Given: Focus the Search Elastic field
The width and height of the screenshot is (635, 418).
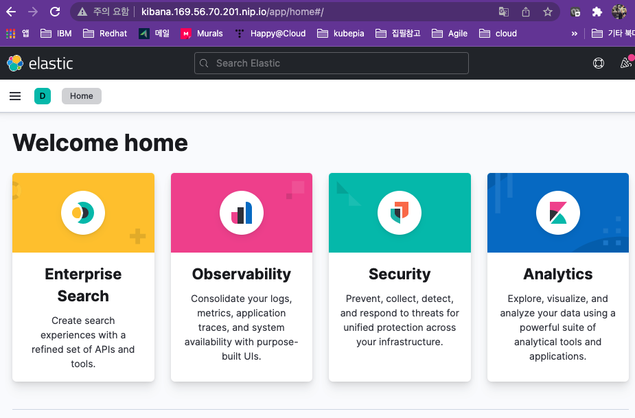Looking at the screenshot, I should 332,63.
